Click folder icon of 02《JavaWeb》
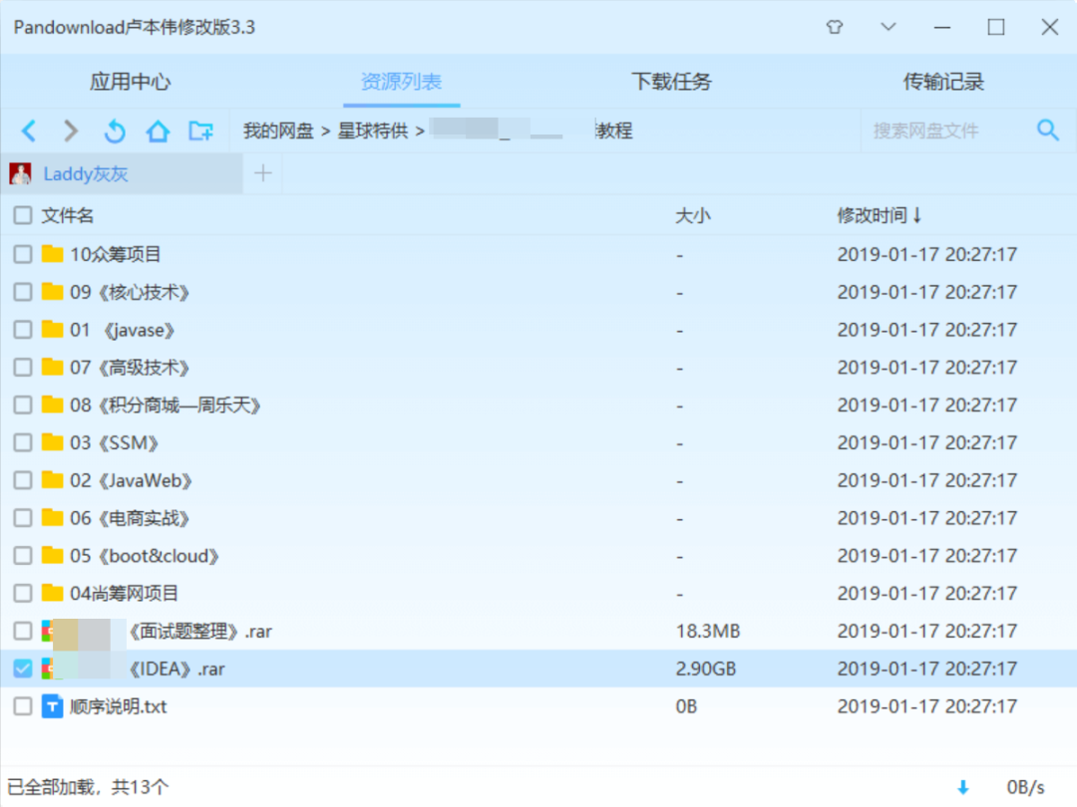The image size is (1077, 807). tap(52, 479)
